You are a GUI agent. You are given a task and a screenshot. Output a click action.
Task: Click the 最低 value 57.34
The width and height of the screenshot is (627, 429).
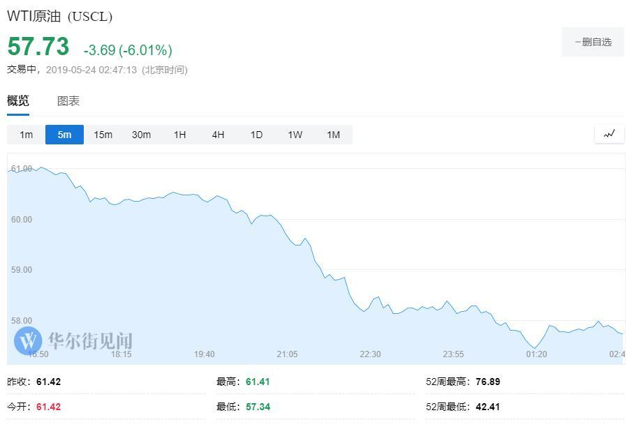258,407
